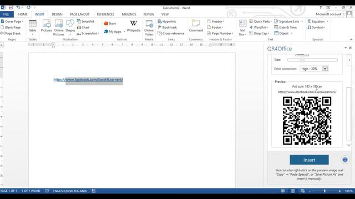Viewport: 355px width, 199px height.
Task: Undo the last action
Action: pyautogui.click(x=18, y=7)
